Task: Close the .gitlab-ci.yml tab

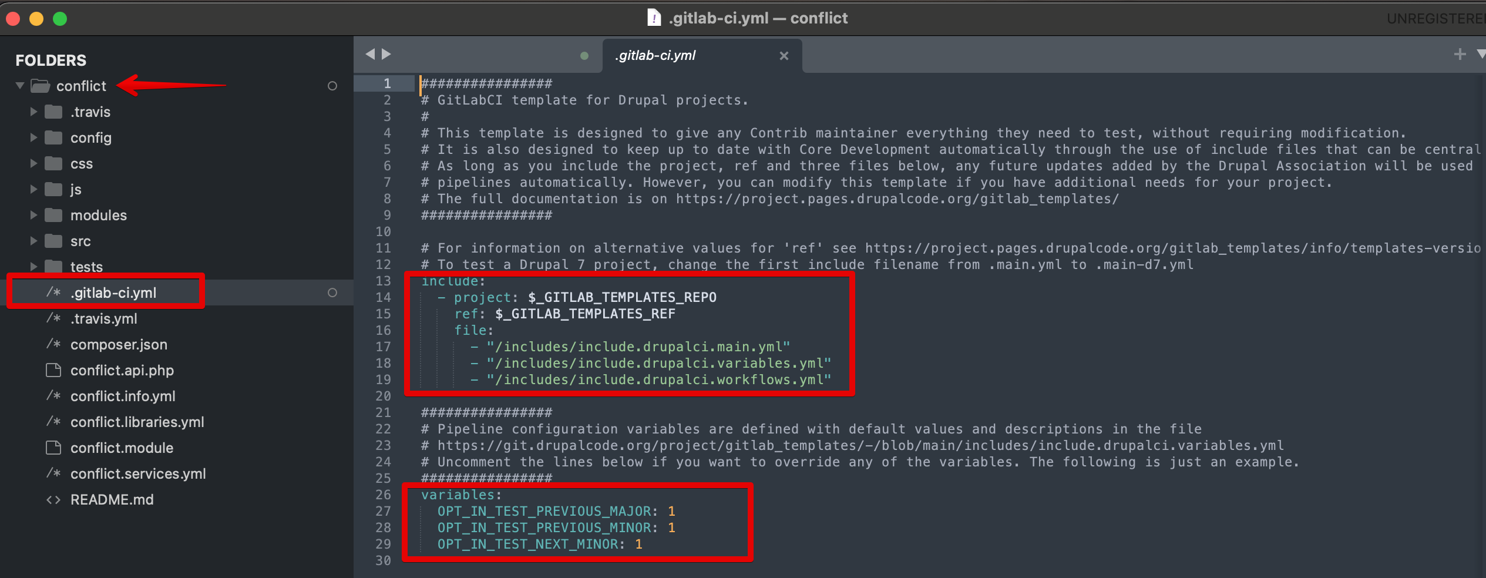Action: click(x=785, y=55)
